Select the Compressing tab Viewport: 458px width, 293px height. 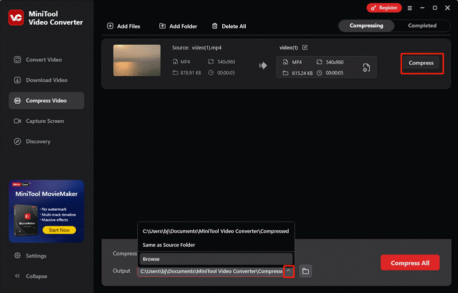pyautogui.click(x=366, y=25)
